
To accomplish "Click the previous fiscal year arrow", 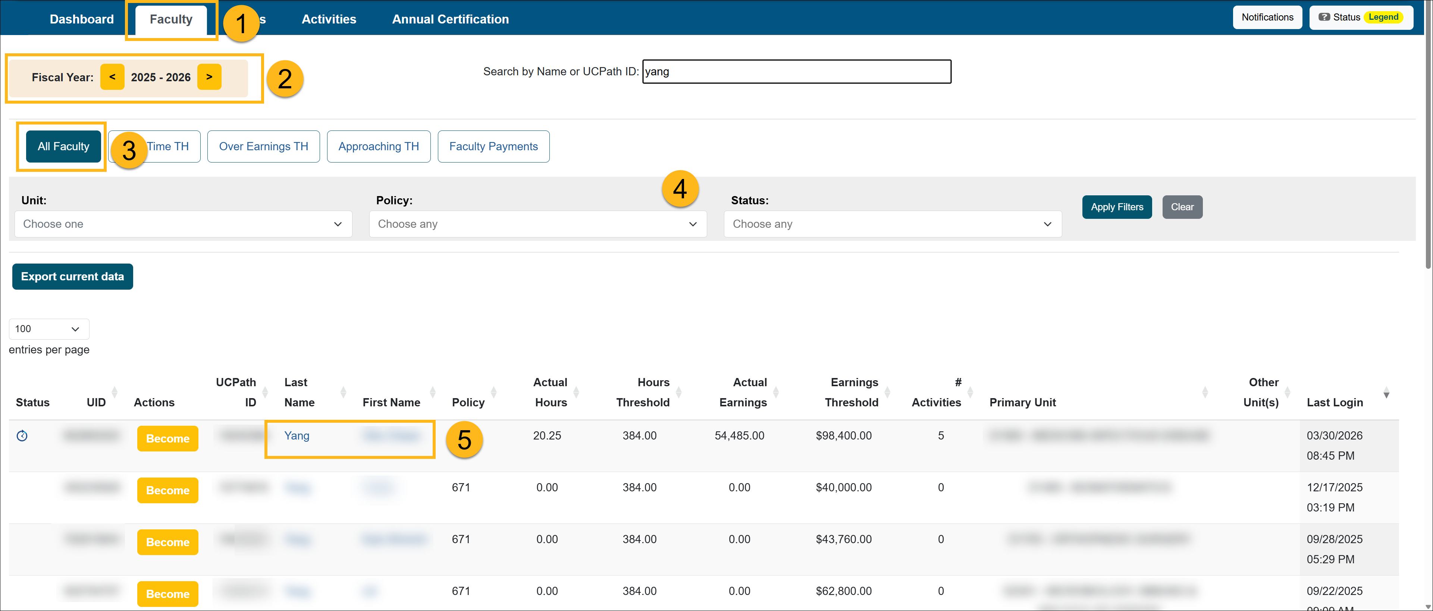I will coord(112,77).
